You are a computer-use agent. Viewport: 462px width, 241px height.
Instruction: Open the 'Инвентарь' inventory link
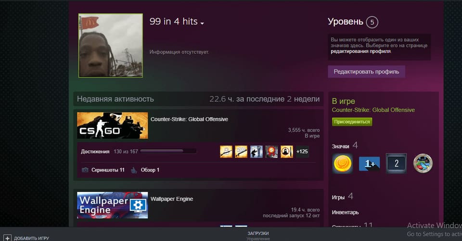click(x=346, y=212)
